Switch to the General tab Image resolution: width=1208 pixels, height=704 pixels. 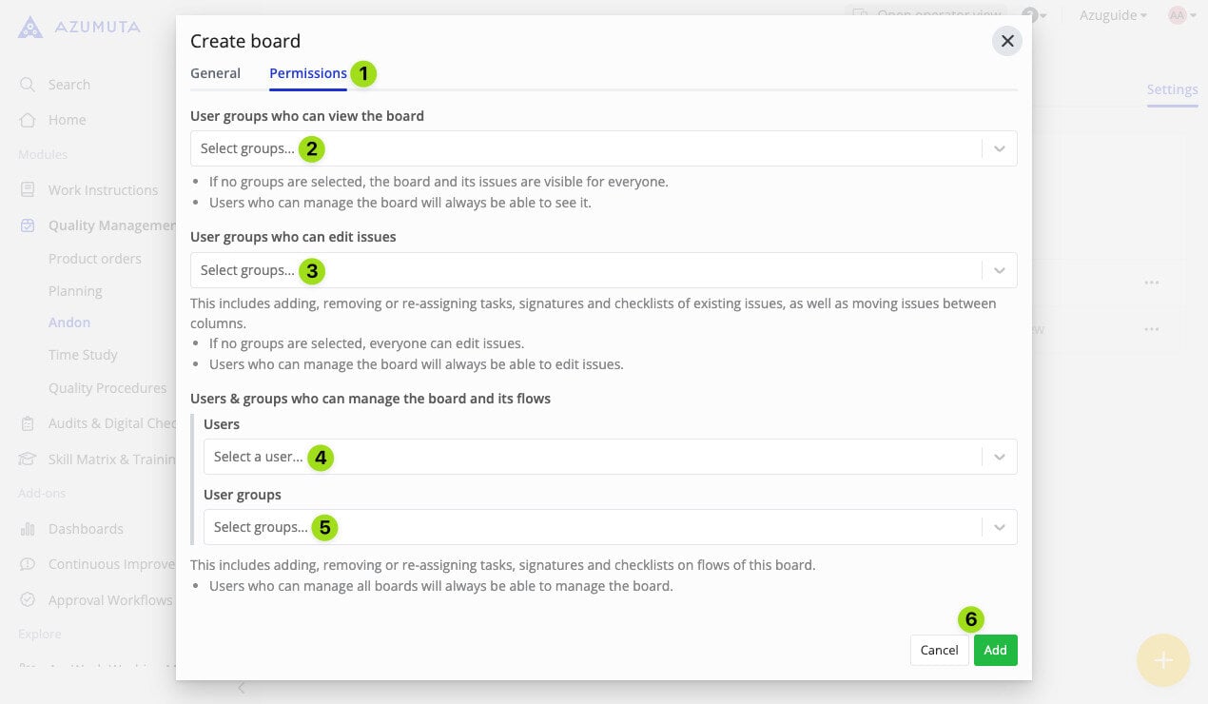click(215, 73)
